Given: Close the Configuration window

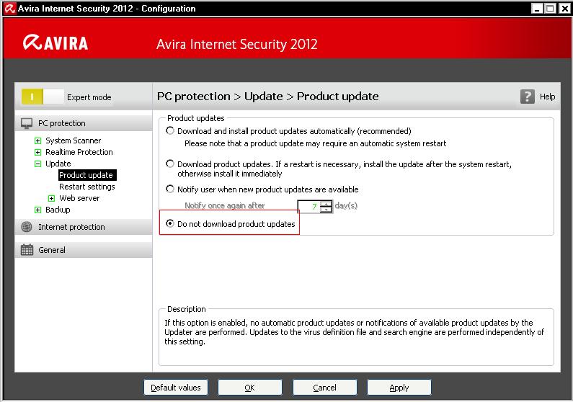Looking at the screenshot, I should tap(564, 9).
